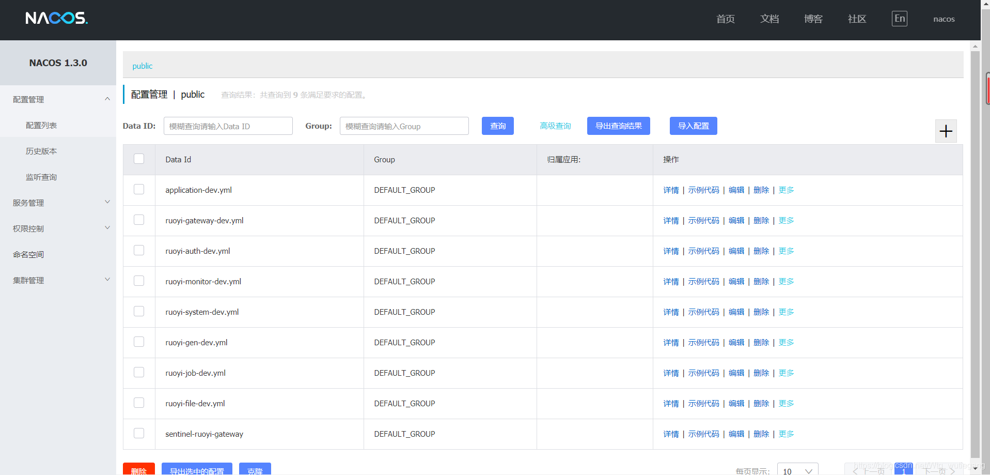This screenshot has height=475, width=990.
Task: Click 编辑 for ruoyi-auth-dev.yml
Action: (x=736, y=251)
